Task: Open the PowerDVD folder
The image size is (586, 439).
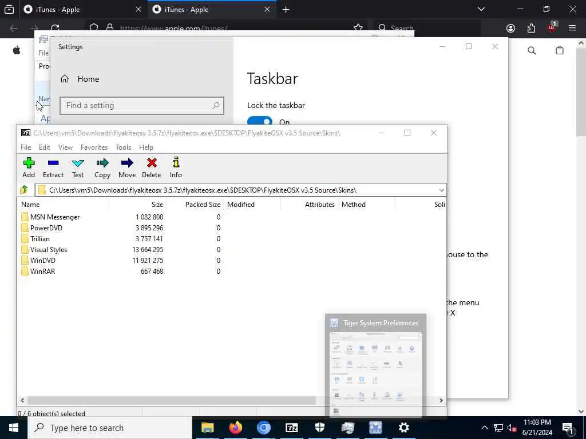Action: [x=46, y=228]
